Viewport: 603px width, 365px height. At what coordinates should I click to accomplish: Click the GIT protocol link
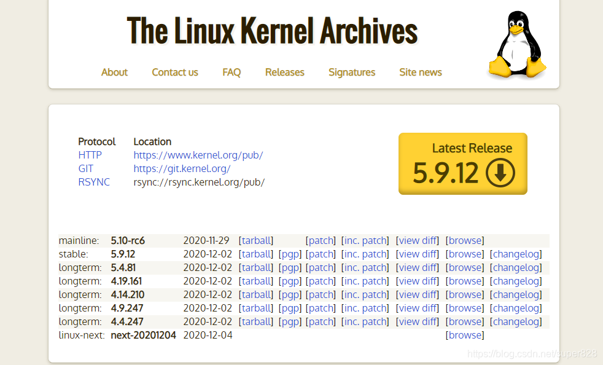pos(86,168)
